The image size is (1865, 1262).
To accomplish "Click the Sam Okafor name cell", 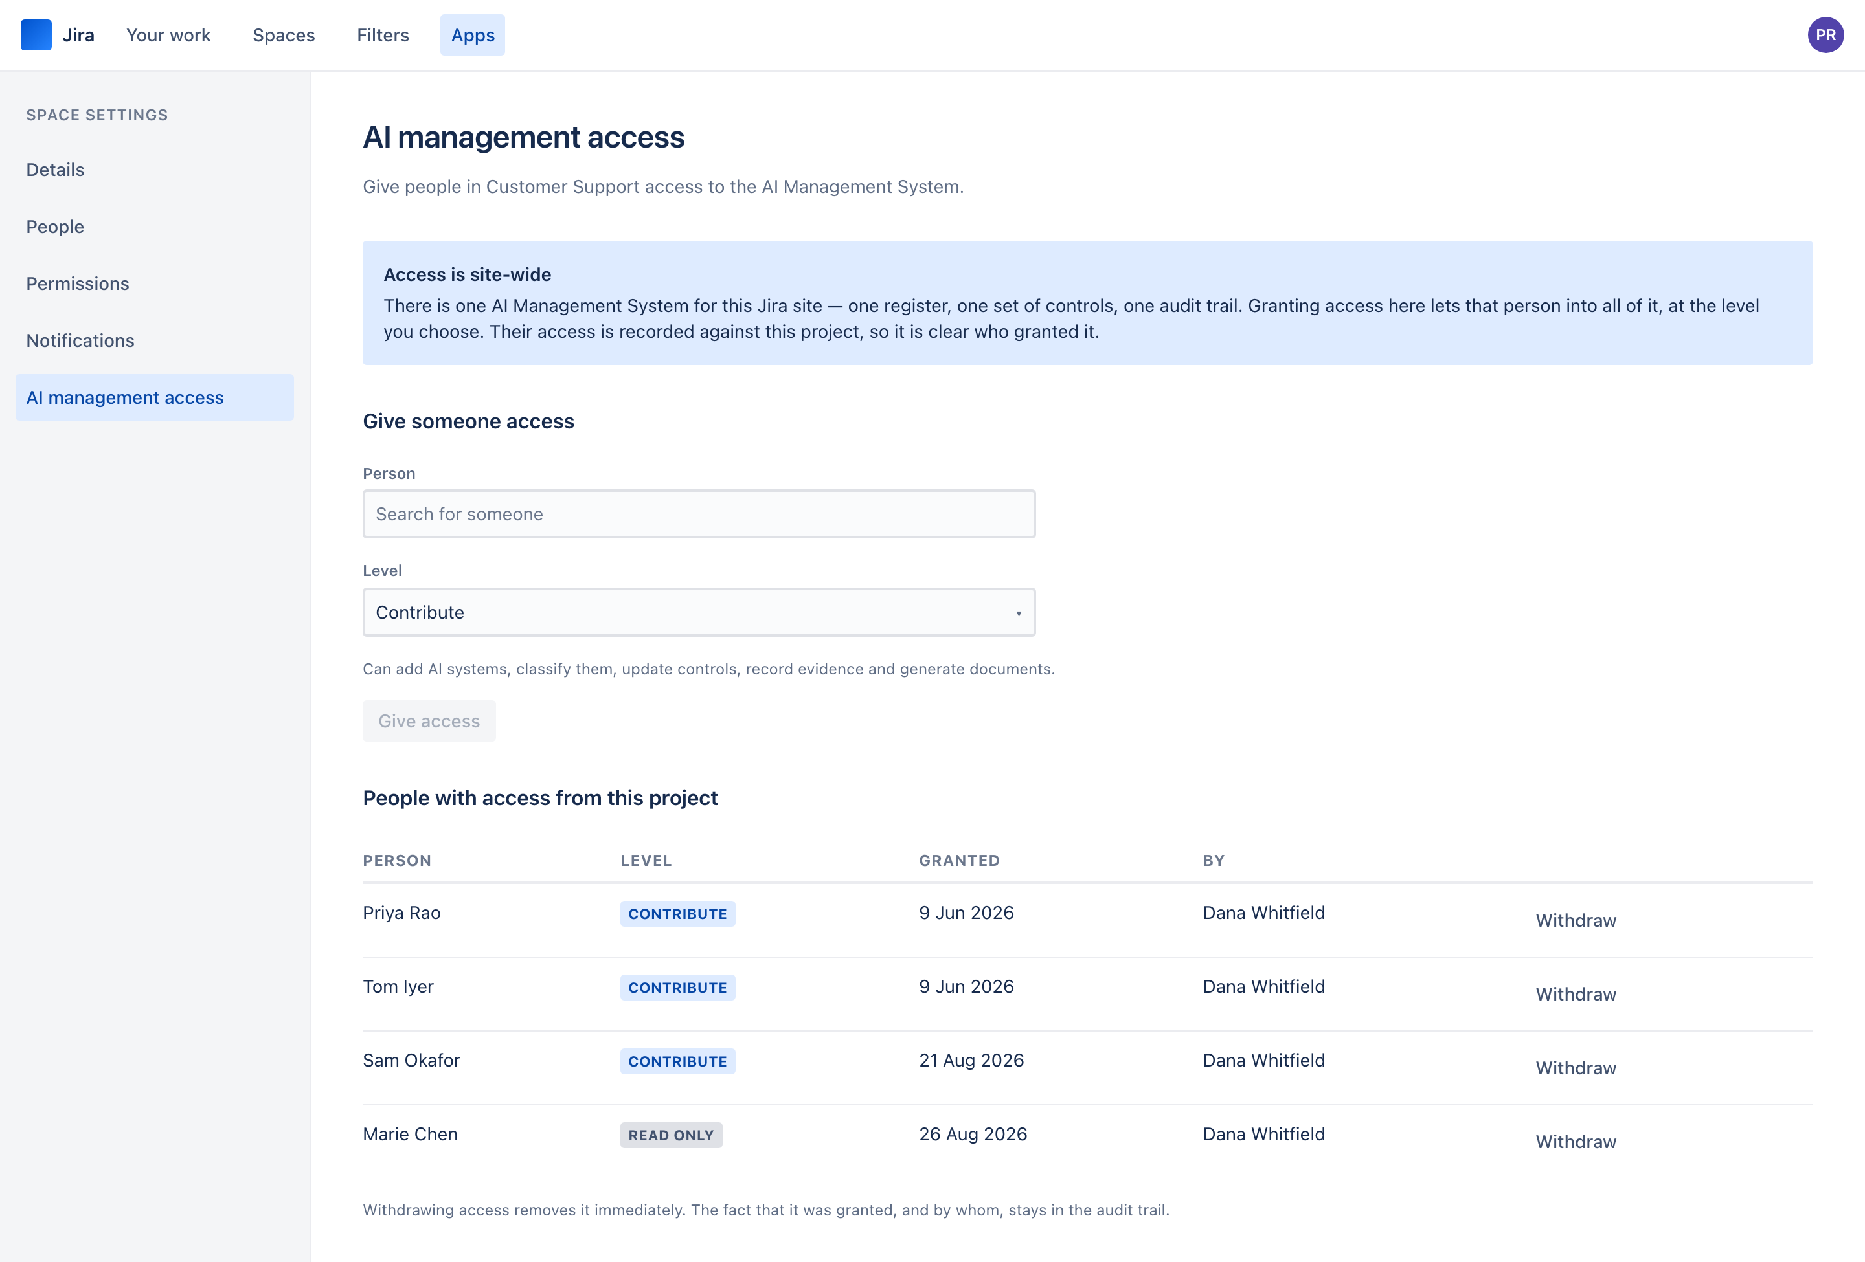I will 412,1060.
